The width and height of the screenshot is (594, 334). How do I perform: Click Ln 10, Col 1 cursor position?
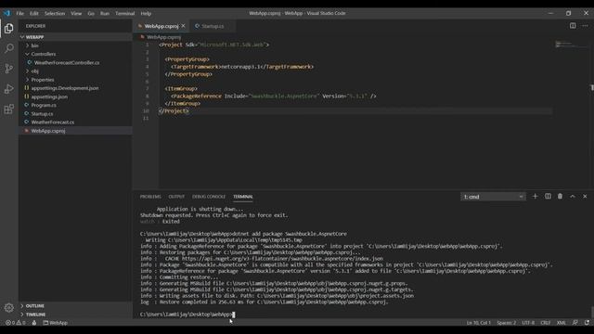click(x=479, y=323)
